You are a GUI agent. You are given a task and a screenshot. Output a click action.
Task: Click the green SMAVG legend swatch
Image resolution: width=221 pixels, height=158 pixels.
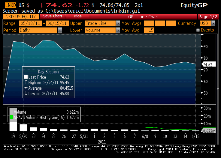(x=11, y=117)
